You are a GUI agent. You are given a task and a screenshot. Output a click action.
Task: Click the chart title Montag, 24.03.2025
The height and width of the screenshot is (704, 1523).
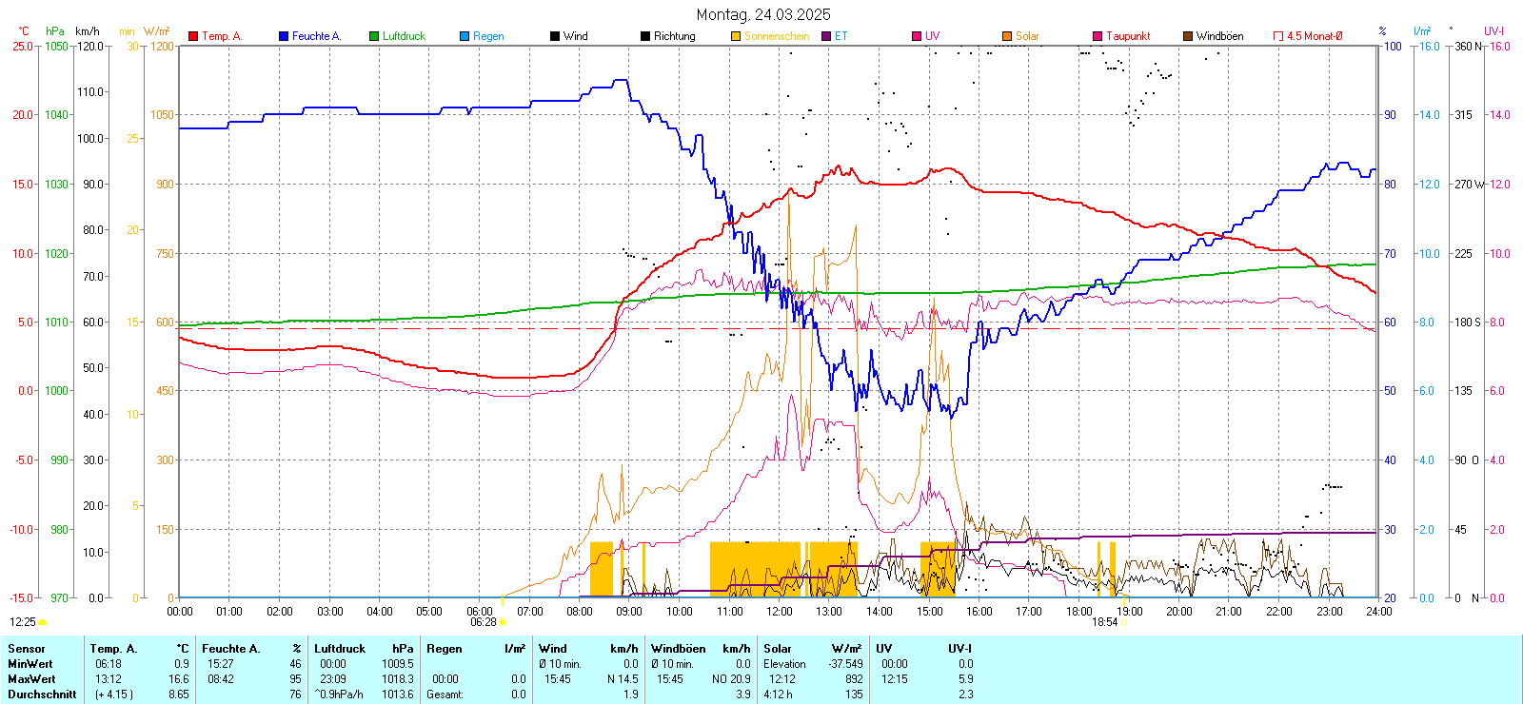(762, 14)
